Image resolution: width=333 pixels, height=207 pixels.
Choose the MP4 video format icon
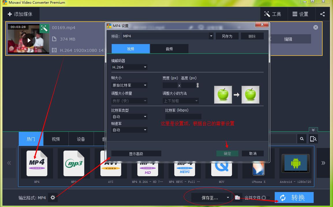37,163
